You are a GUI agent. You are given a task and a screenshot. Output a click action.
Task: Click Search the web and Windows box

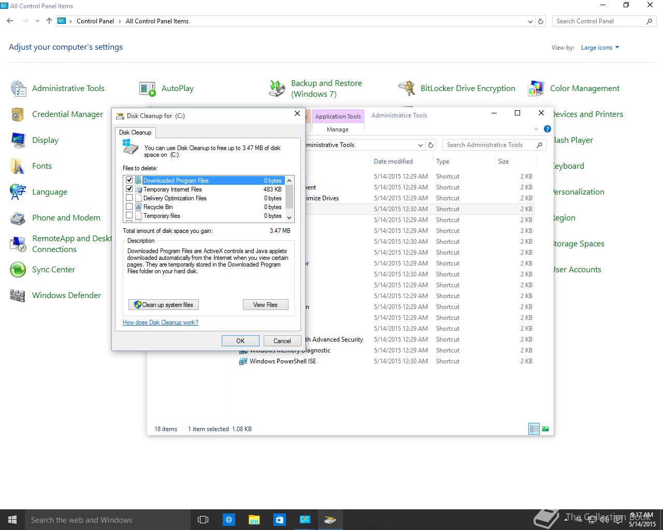click(x=108, y=520)
